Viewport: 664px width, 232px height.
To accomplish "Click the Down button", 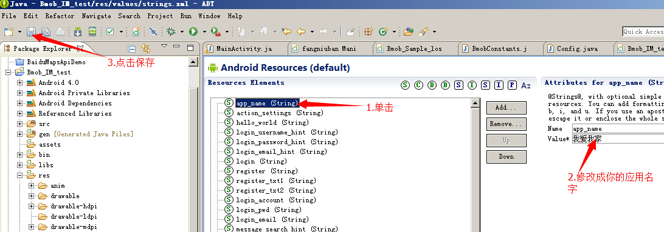I will pos(506,156).
